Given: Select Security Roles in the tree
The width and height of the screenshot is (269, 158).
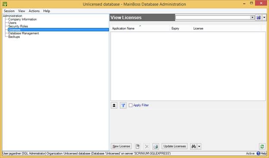Looking at the screenshot, I should [x=18, y=26].
